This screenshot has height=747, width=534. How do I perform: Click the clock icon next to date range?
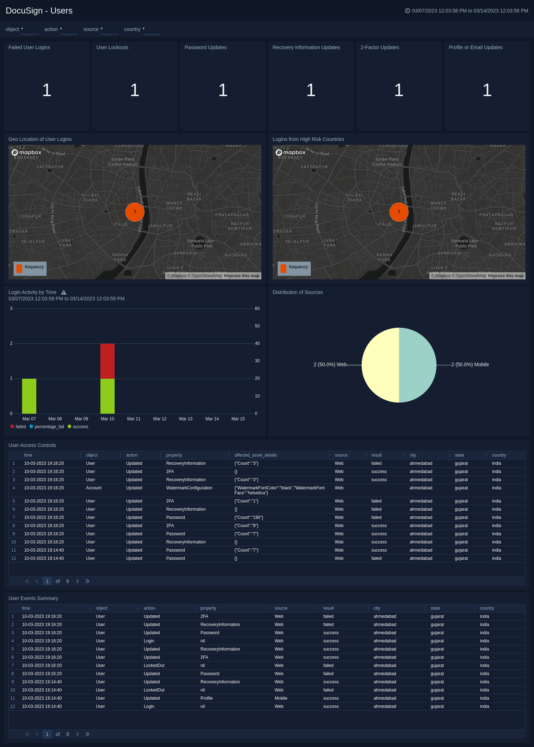click(x=407, y=11)
